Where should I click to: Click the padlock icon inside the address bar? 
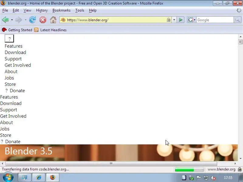pyautogui.click(x=169, y=20)
